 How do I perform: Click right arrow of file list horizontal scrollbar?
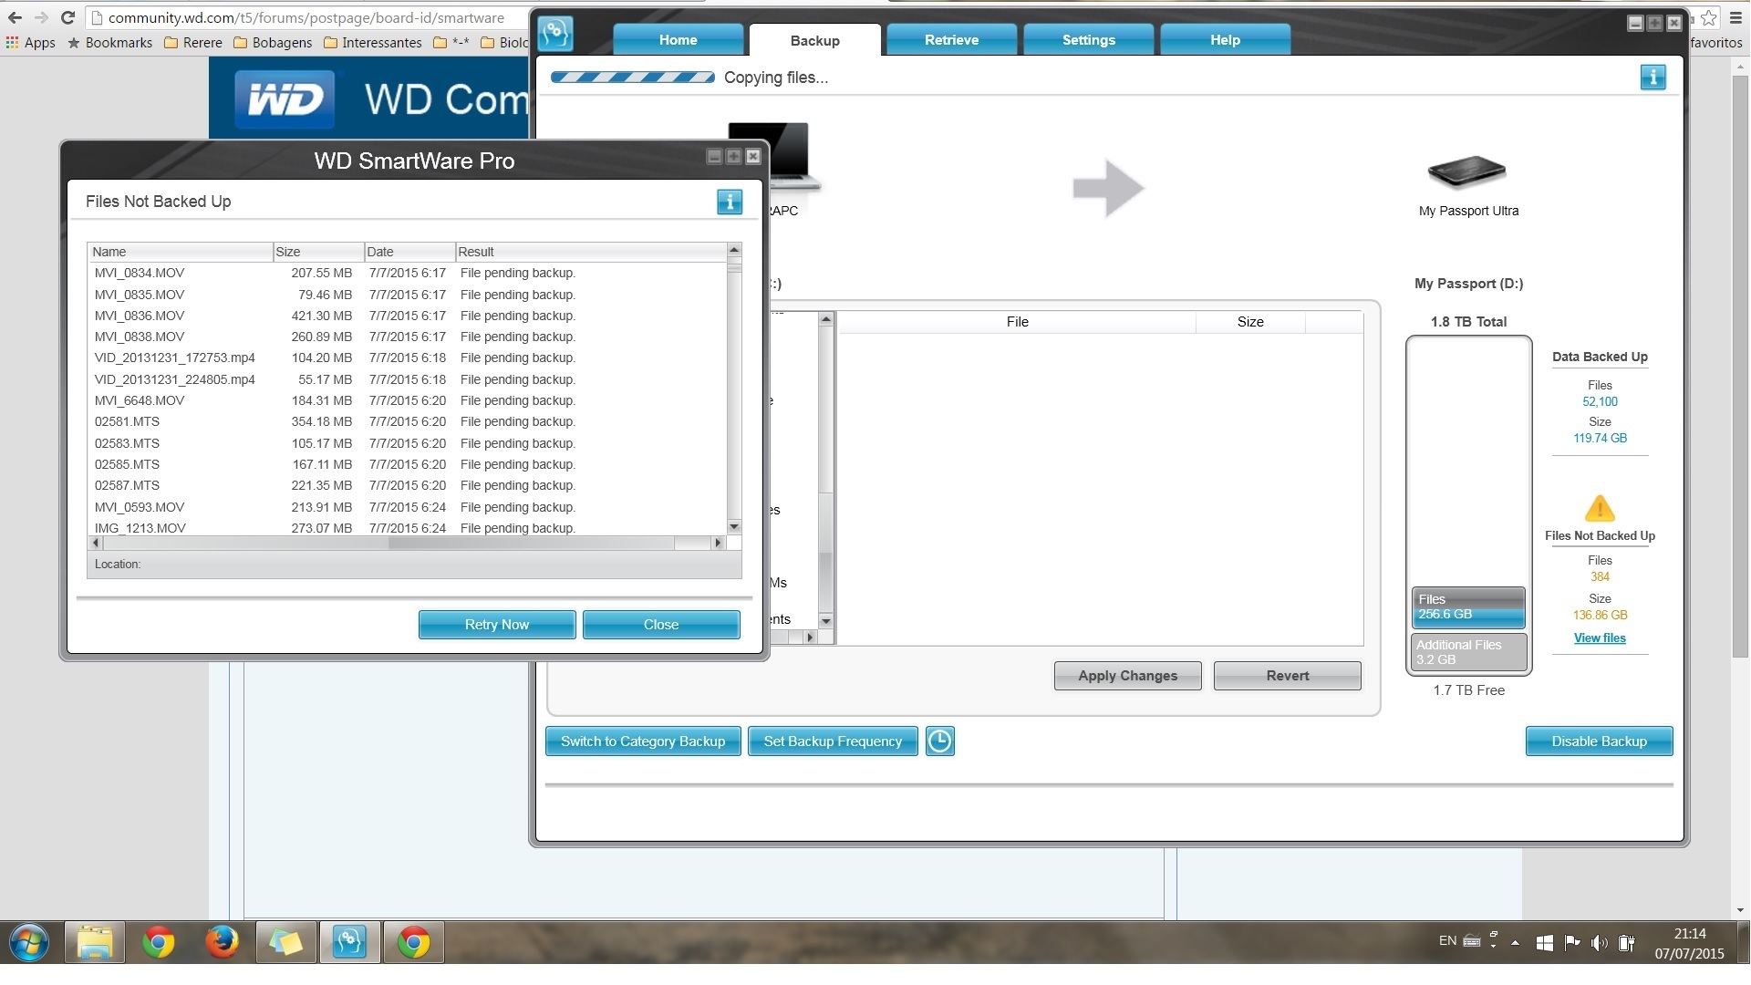pos(718,543)
